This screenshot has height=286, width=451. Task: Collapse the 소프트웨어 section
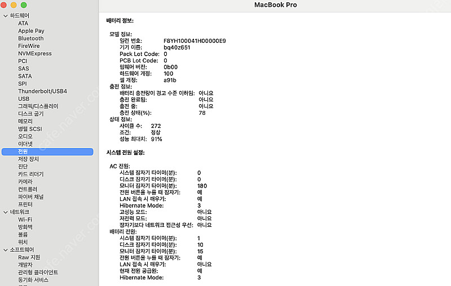6,250
